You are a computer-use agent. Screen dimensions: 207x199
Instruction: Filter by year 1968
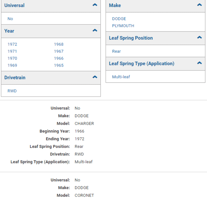(59, 44)
